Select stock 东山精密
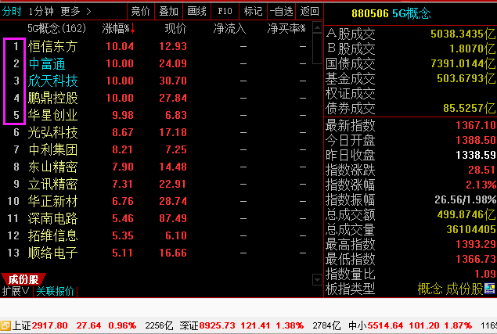 (x=52, y=167)
